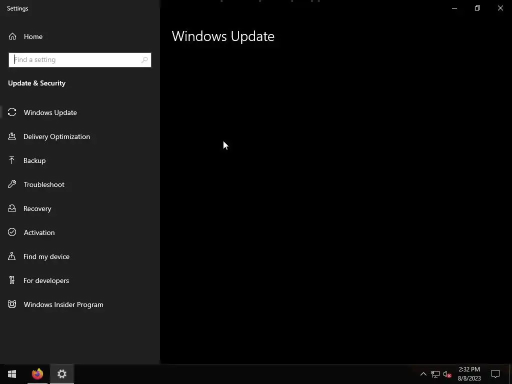Go to Recovery options

point(37,208)
